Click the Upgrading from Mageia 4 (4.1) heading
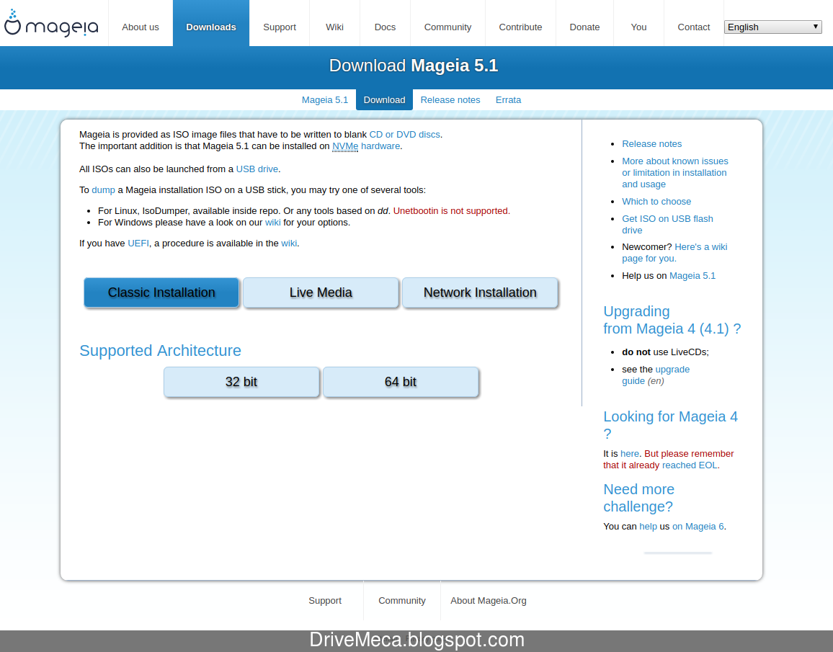 pyautogui.click(x=672, y=320)
